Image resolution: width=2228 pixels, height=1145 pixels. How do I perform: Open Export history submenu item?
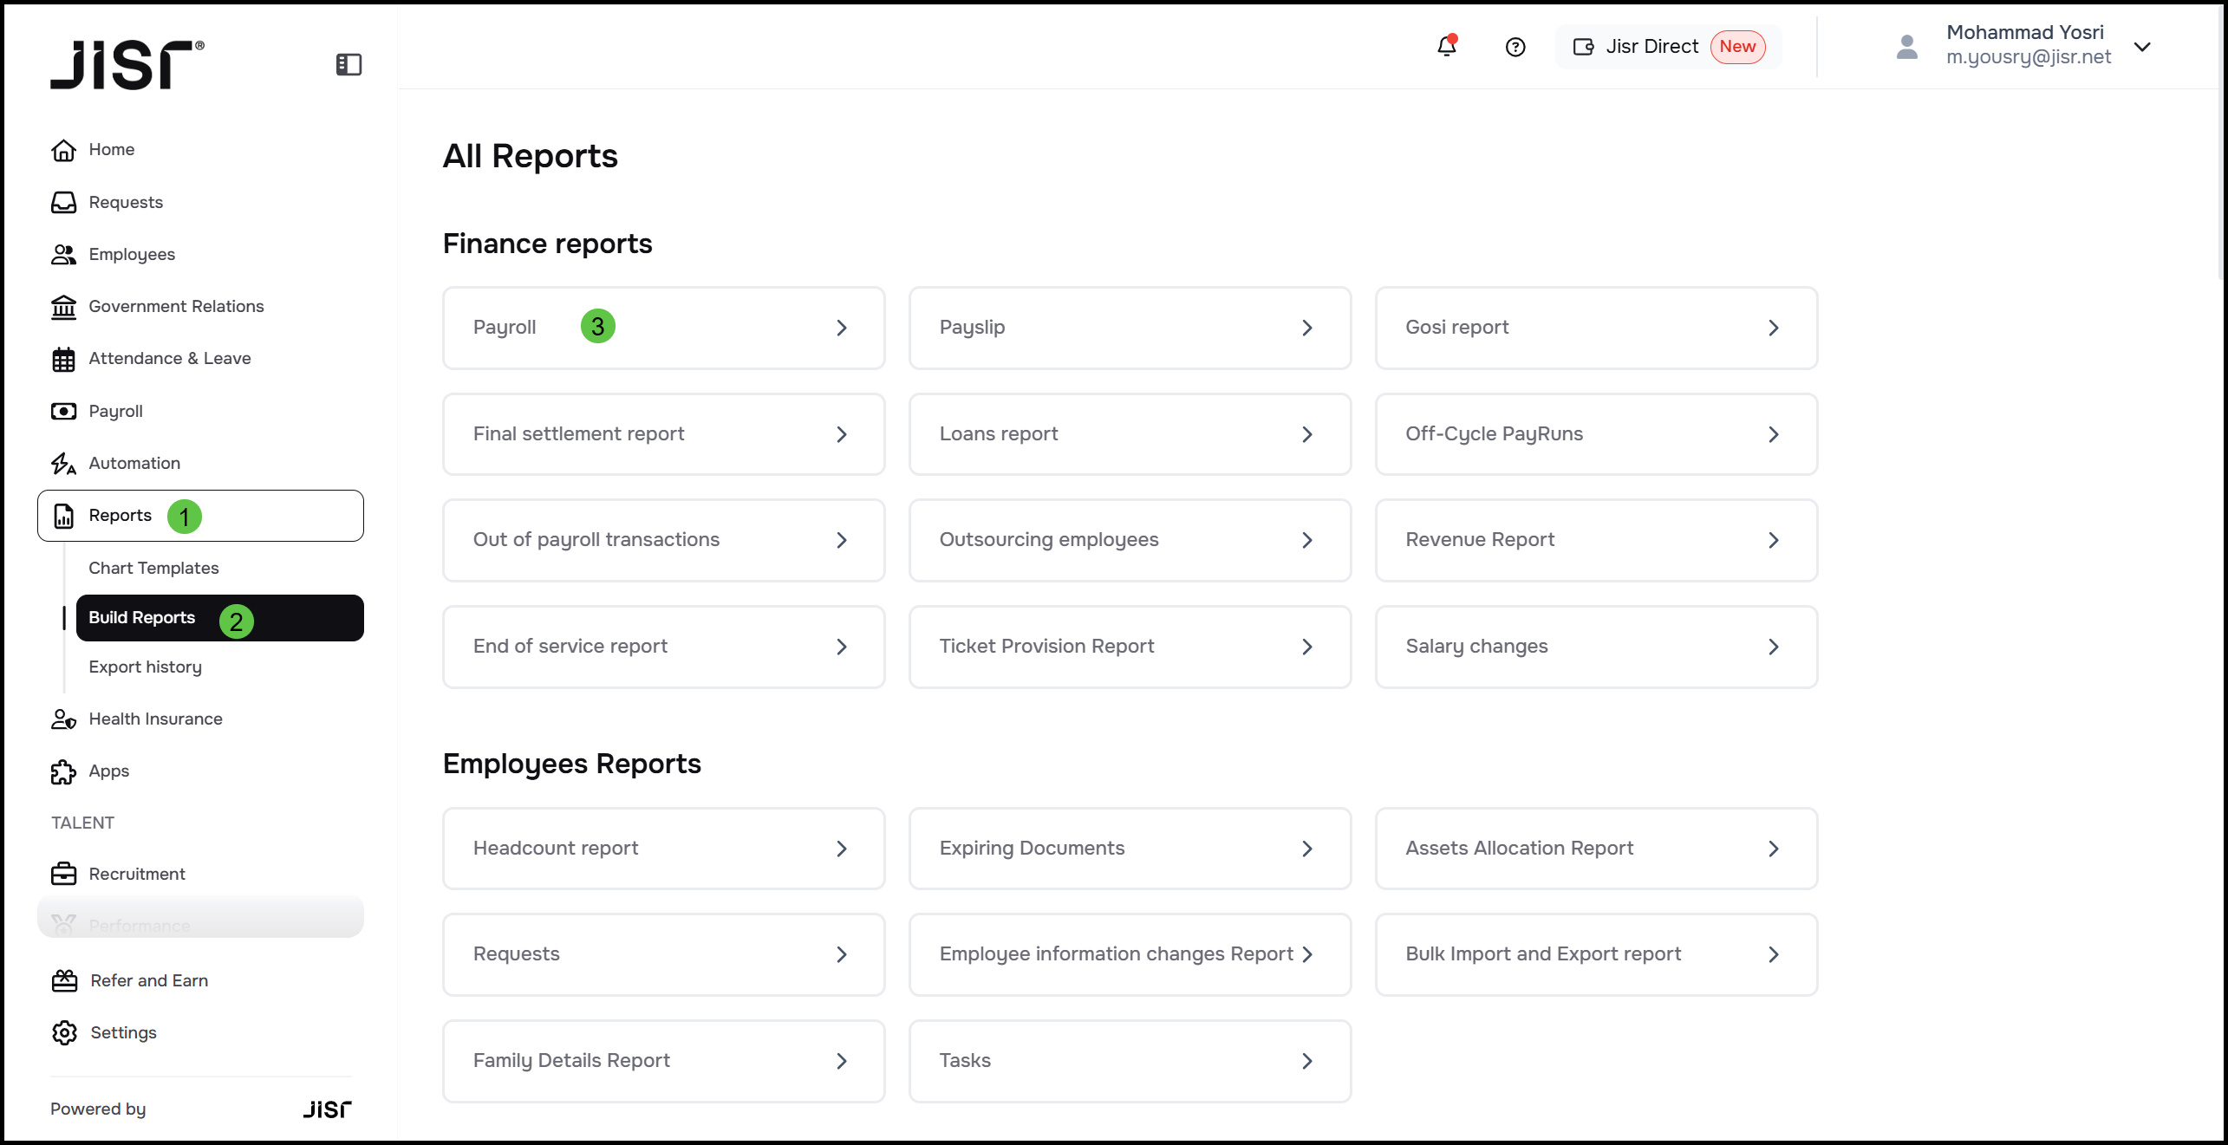click(x=145, y=667)
